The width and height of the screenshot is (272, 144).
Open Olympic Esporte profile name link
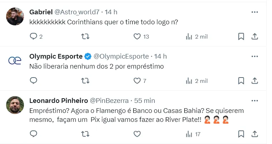click(56, 56)
